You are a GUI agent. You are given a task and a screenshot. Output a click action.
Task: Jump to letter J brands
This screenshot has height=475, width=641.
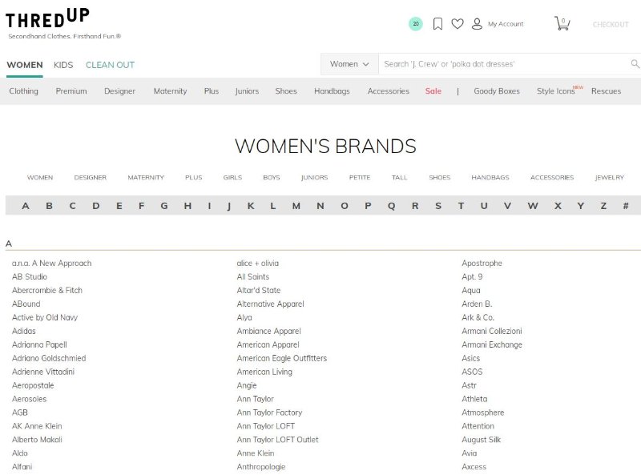tap(229, 206)
